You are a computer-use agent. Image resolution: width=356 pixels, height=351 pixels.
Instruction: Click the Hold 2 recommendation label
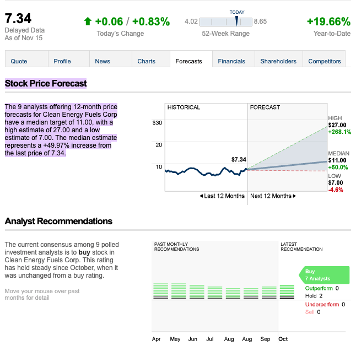[314, 296]
